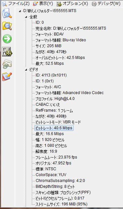Viewport: 123px width, 209px height.
Task: Select the highlighted ビットレート: 40.6 Mbps row
Action: pos(54,128)
